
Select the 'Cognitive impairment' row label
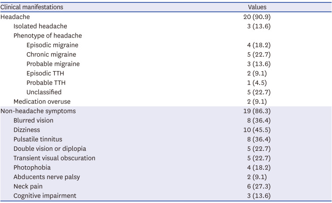(45, 195)
